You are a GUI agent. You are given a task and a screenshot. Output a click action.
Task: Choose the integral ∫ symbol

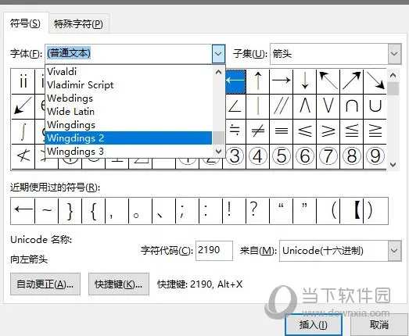click(x=23, y=131)
